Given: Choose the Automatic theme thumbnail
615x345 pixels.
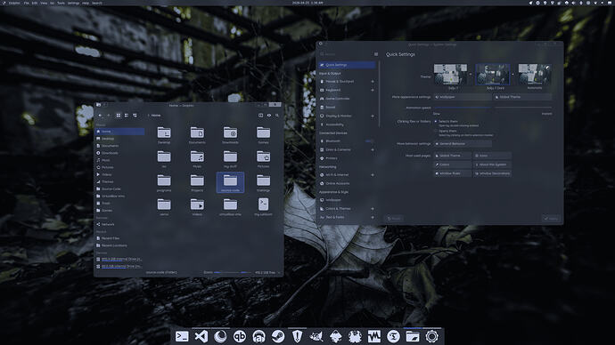Looking at the screenshot, I should coord(535,75).
